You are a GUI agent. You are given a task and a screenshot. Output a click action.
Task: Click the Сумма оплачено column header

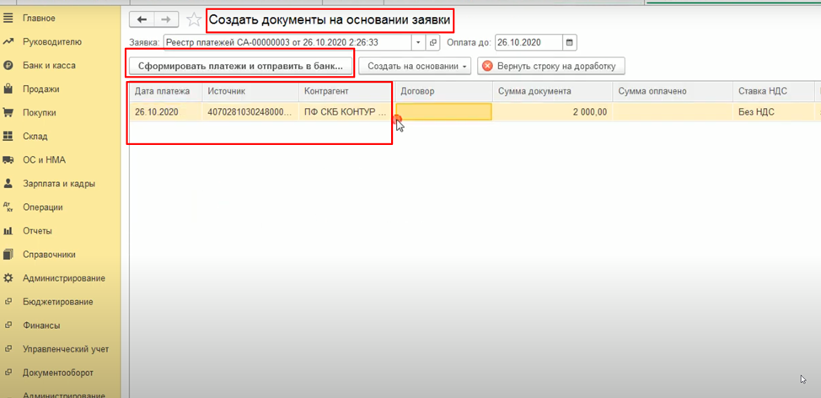click(x=673, y=92)
